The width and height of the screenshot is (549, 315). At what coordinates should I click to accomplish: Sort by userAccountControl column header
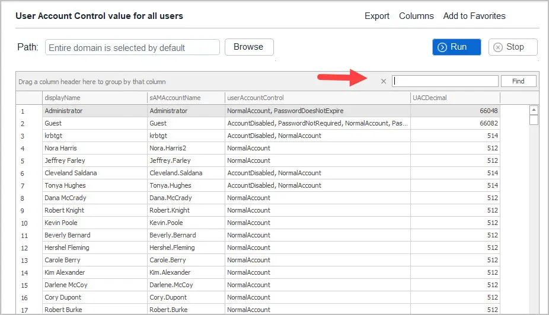coord(318,98)
